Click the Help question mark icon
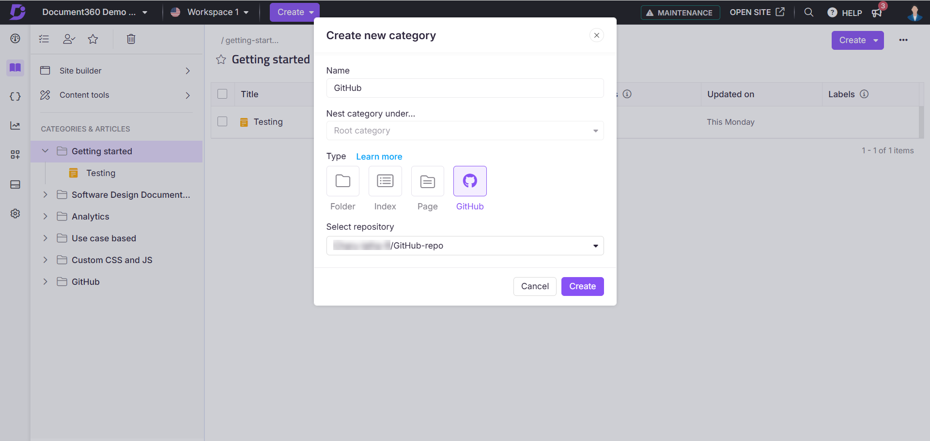The width and height of the screenshot is (930, 441). coord(832,13)
